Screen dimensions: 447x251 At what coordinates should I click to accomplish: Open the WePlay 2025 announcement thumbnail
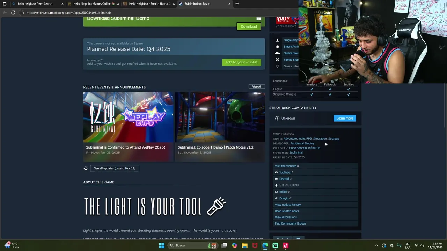[x=128, y=117]
